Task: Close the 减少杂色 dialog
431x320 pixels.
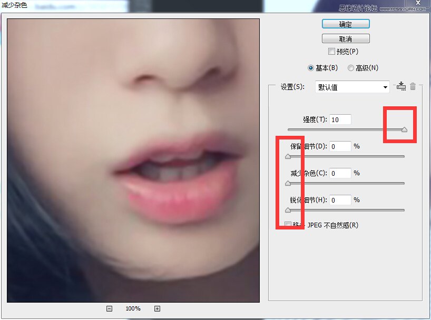Action: point(418,3)
